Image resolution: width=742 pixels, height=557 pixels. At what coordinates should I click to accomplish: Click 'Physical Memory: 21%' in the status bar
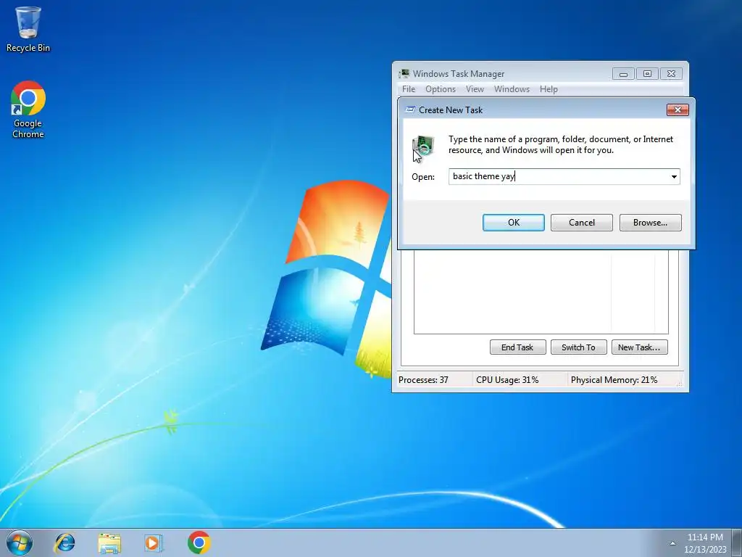pos(614,380)
